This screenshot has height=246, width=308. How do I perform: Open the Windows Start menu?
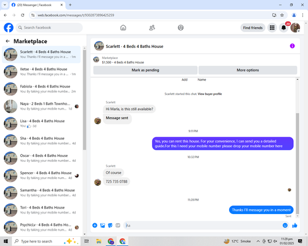tap(6, 241)
